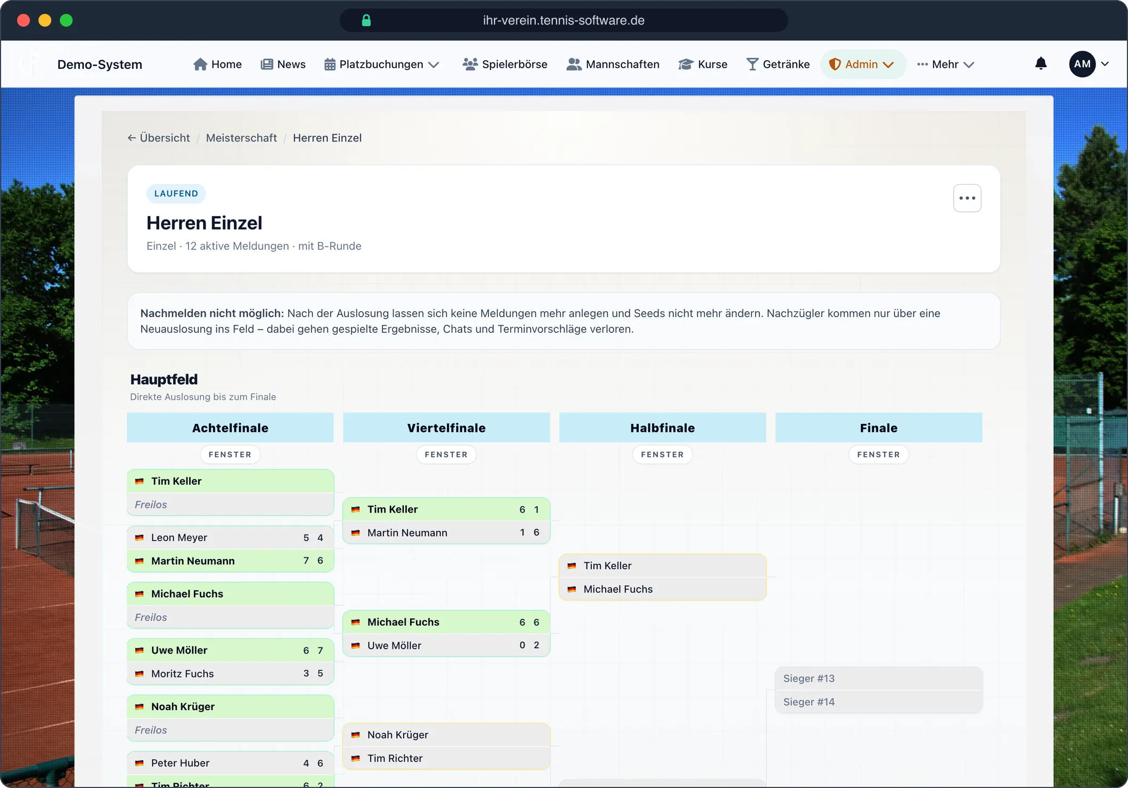Open Michael Fuchs vs Uwe Möller quarterfinal

446,633
